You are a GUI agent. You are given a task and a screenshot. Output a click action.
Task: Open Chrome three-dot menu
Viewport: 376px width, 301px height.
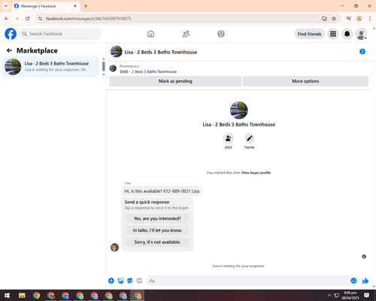[370, 19]
